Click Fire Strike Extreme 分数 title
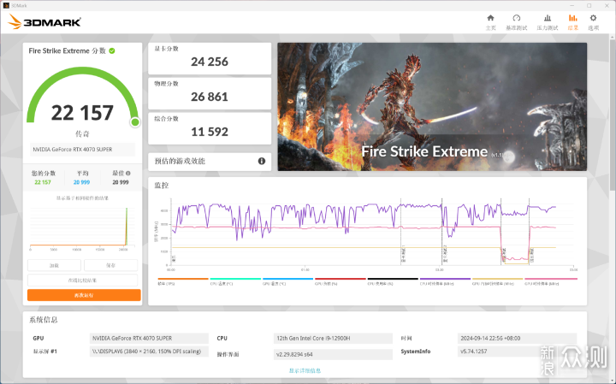This screenshot has width=616, height=384. [68, 50]
